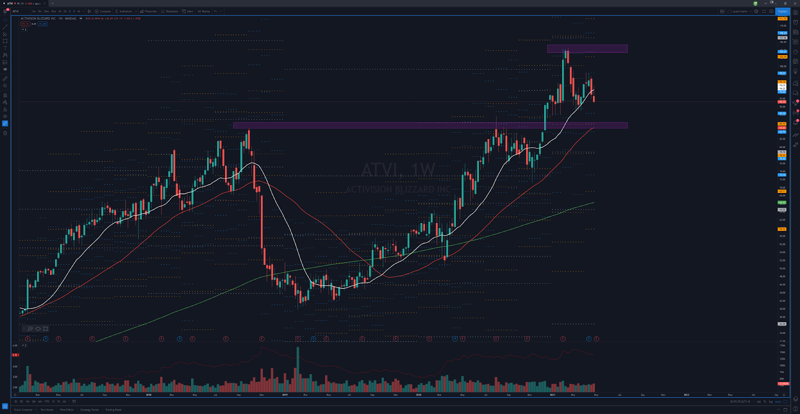
Task: Toggle percent scale mode
Action: click(764, 401)
